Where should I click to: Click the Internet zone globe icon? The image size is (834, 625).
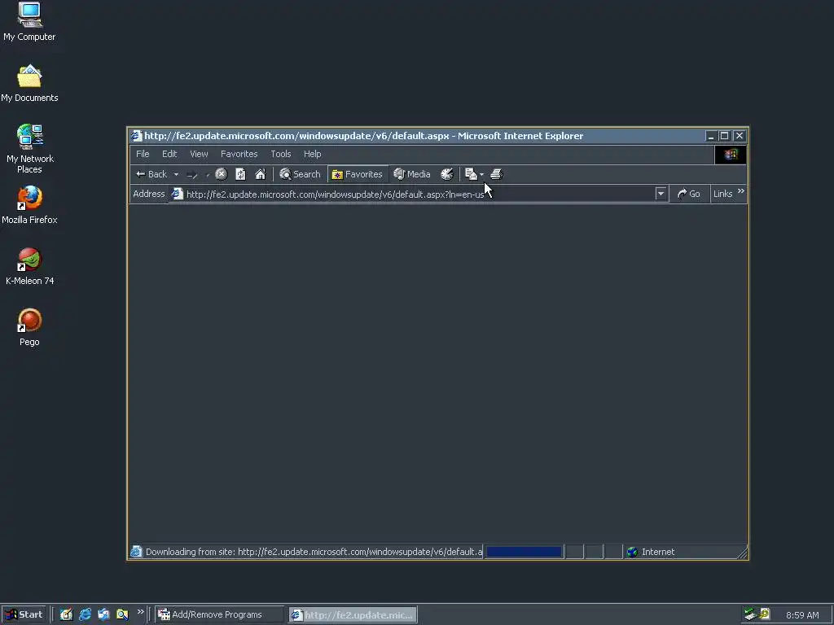coord(632,552)
